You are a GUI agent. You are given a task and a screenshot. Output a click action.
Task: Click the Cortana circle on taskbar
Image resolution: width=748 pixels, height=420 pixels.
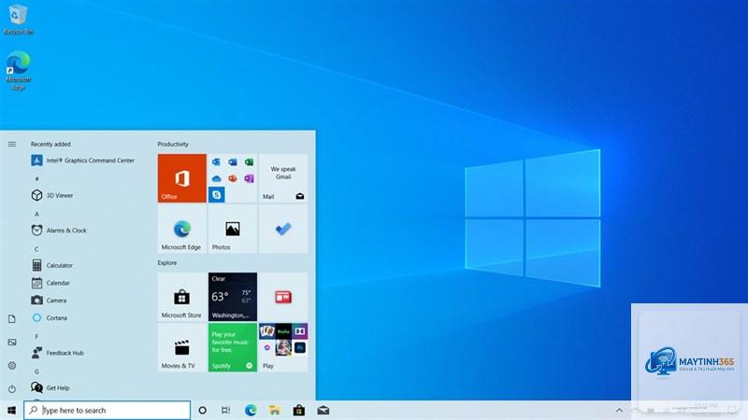point(202,410)
